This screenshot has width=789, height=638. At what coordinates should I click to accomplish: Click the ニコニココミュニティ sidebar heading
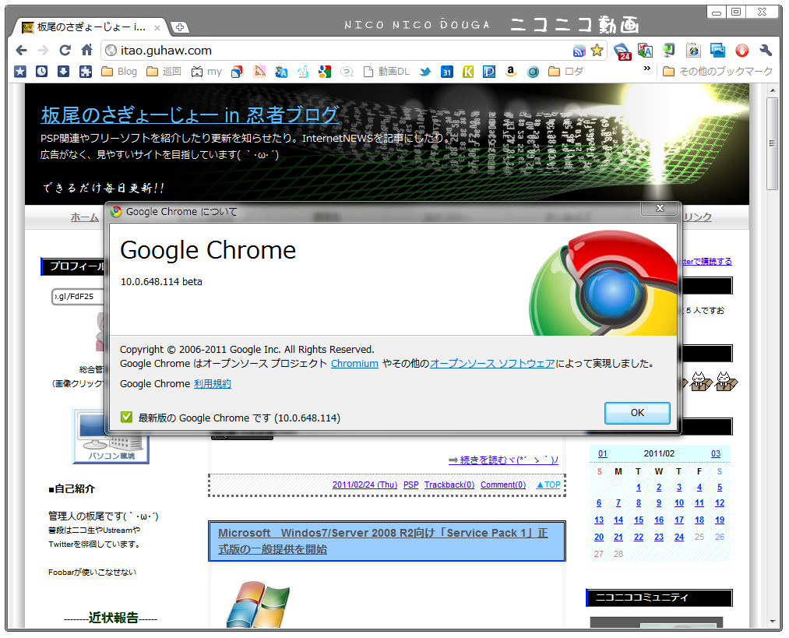pyautogui.click(x=659, y=597)
